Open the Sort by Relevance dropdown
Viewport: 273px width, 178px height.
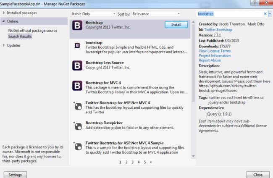pyautogui.click(x=156, y=14)
